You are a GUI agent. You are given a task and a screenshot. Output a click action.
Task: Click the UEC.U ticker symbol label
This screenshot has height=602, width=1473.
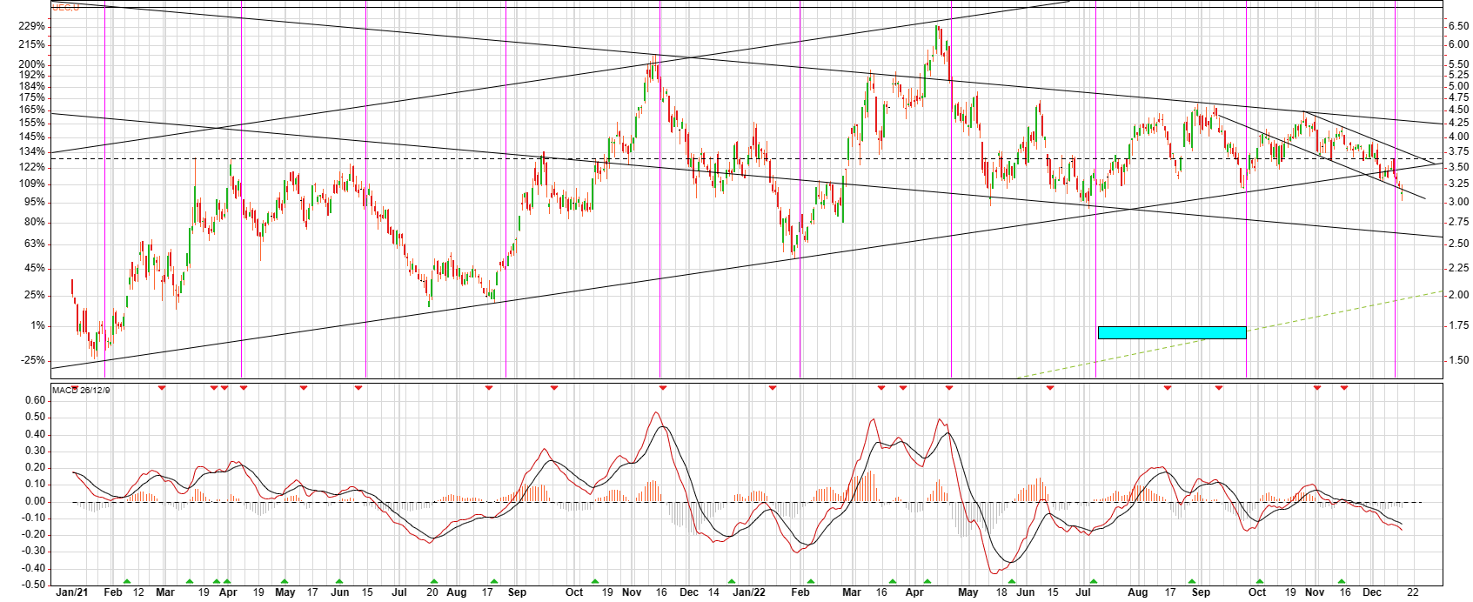point(65,7)
